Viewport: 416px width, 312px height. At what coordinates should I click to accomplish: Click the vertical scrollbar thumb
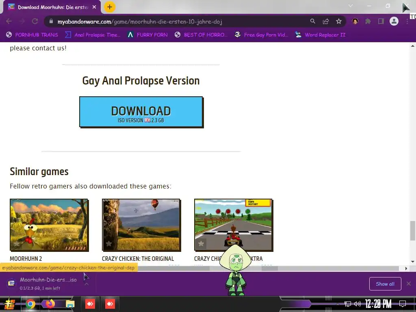click(413, 230)
